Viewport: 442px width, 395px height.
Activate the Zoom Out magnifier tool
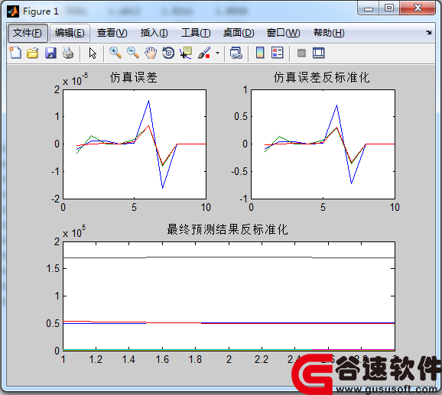[x=133, y=53]
